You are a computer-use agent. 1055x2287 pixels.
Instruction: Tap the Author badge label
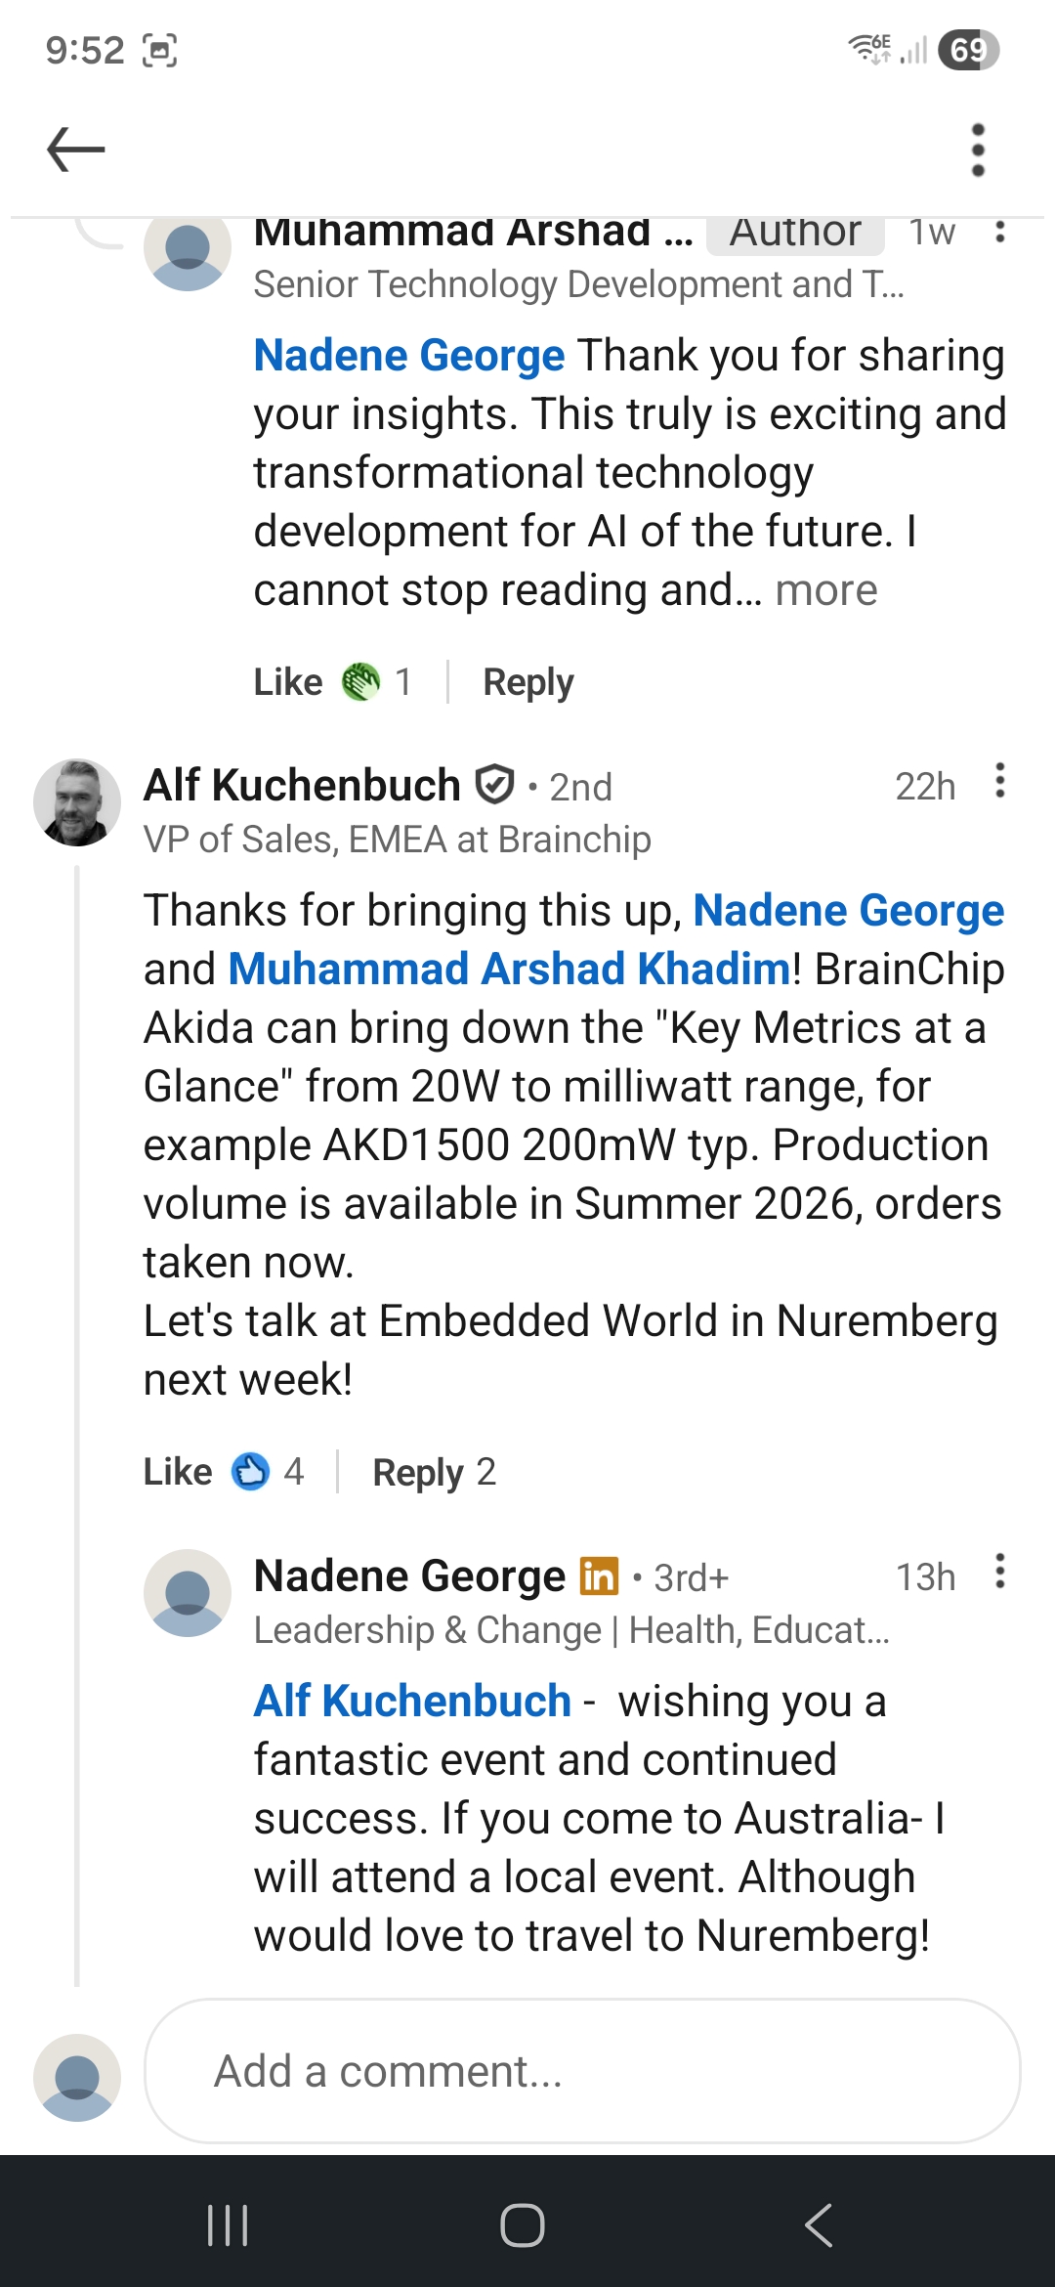794,232
